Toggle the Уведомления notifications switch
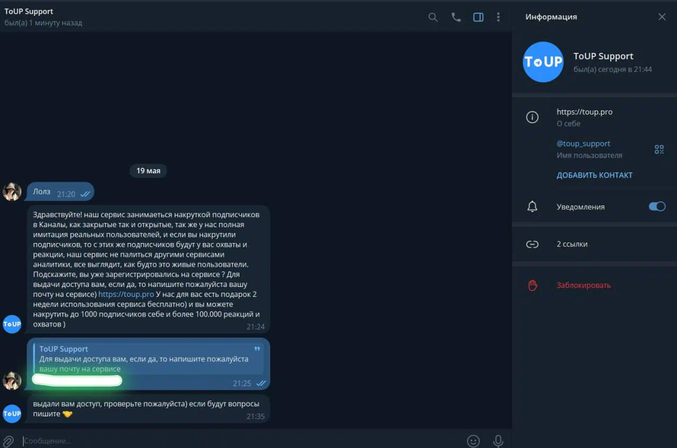Image resolution: width=677 pixels, height=448 pixels. (657, 207)
